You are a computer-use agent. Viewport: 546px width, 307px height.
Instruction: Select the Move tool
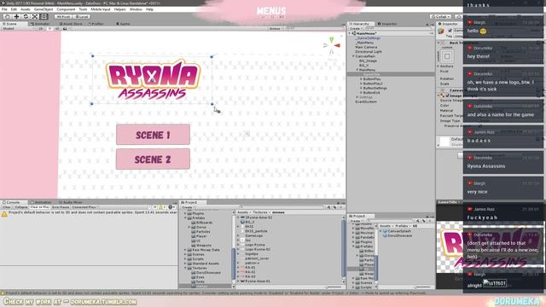16,16
